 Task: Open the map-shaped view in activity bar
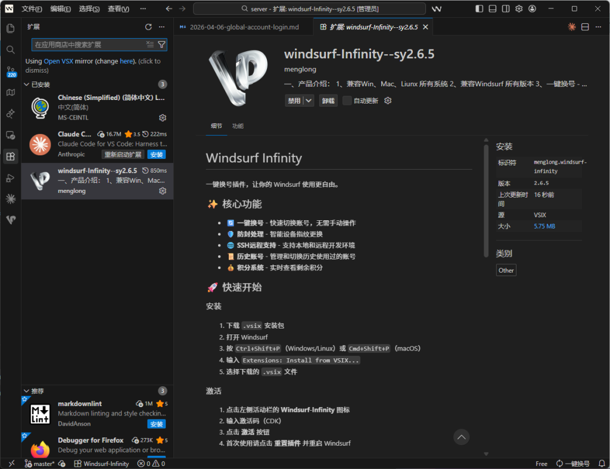(11, 92)
